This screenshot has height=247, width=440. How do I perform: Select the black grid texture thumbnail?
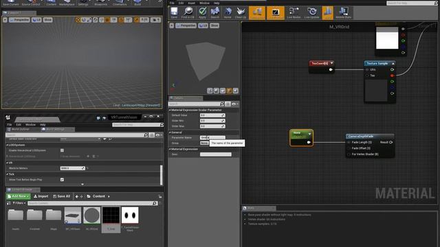[111, 215]
